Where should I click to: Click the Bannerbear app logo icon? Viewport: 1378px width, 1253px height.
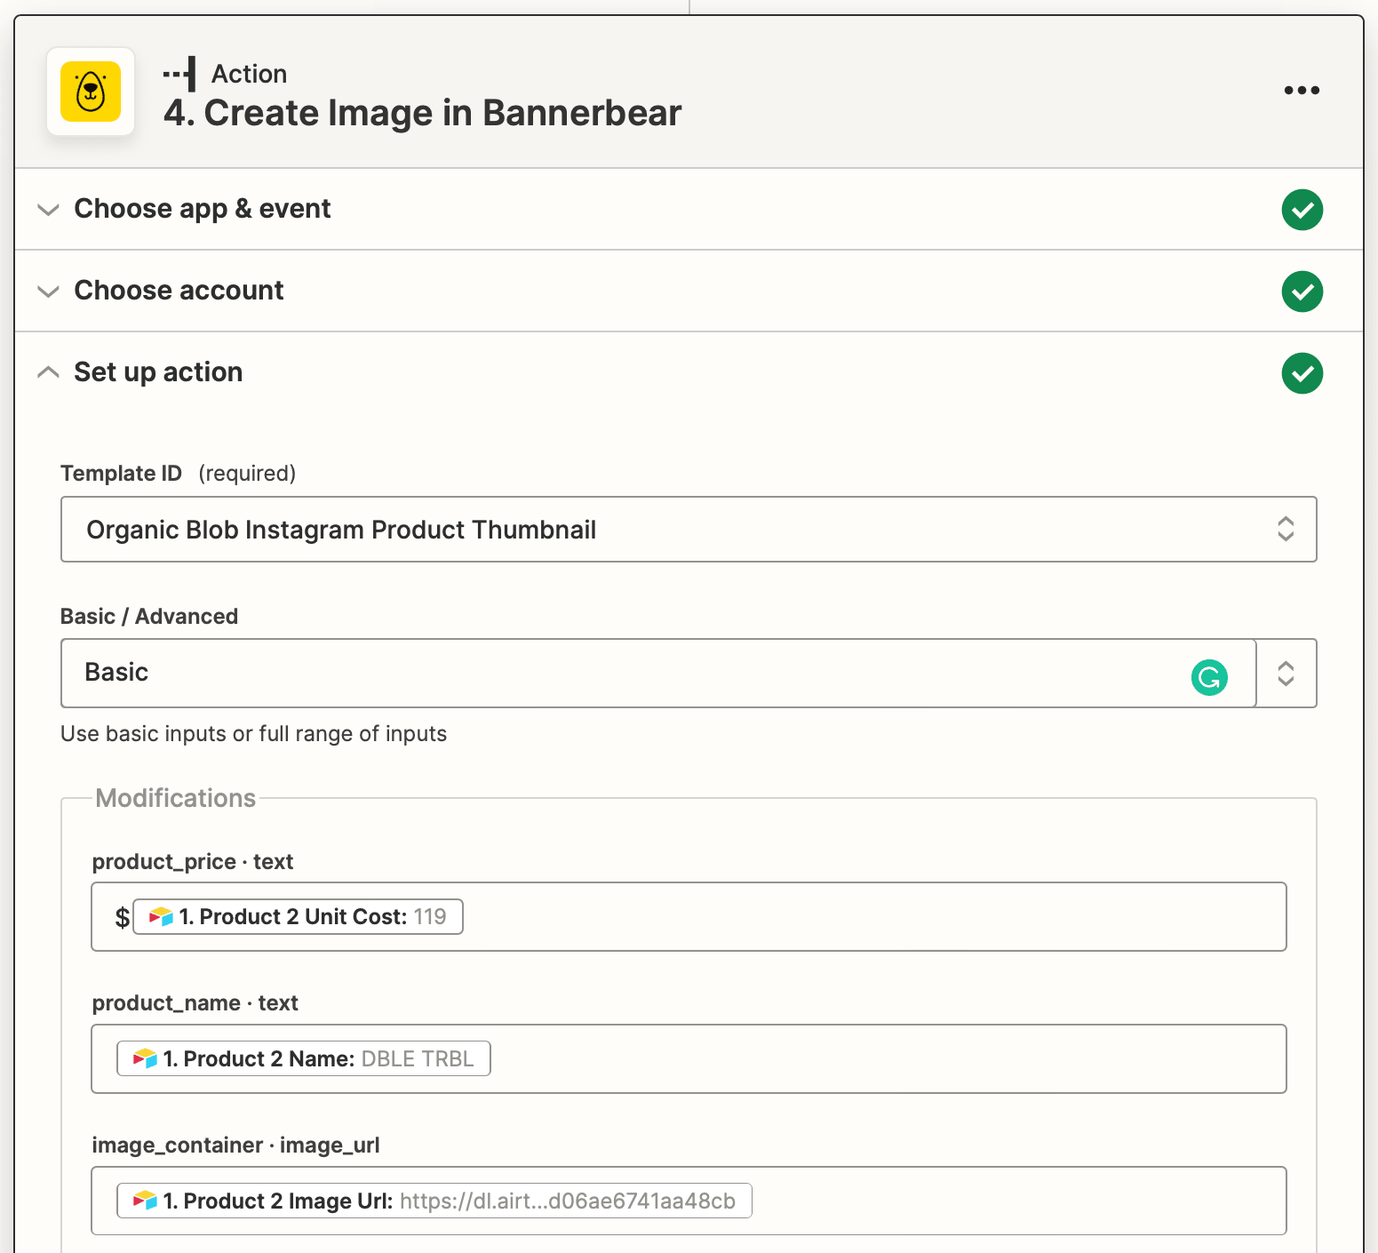pos(91,92)
